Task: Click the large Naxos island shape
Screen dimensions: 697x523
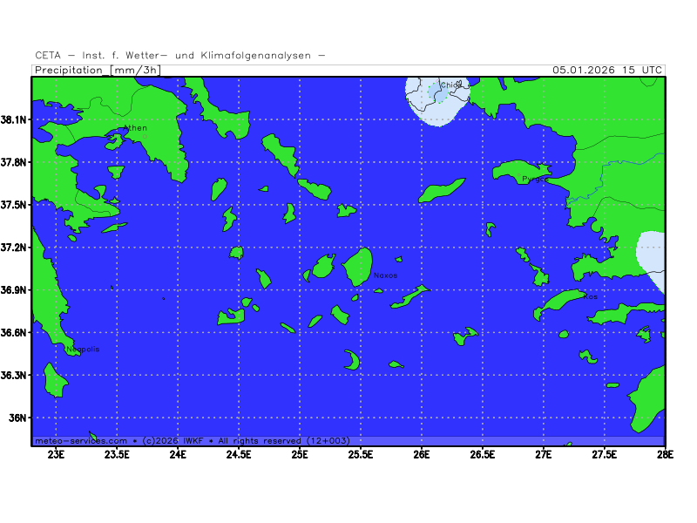Action: coord(356,267)
